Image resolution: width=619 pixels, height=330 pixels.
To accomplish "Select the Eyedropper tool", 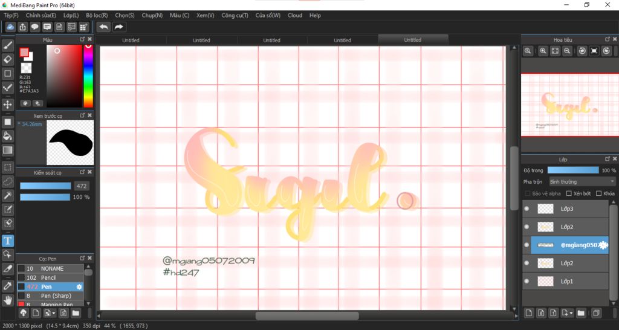I will point(7,286).
